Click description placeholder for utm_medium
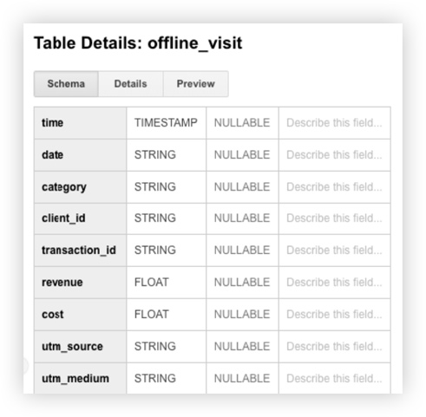 (x=334, y=378)
